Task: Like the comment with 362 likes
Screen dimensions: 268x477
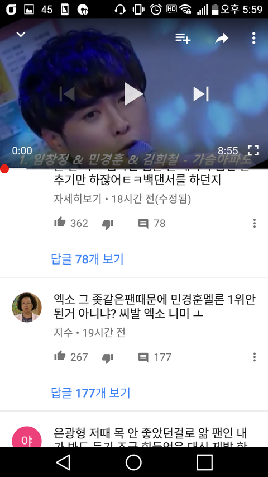Action: [60, 222]
